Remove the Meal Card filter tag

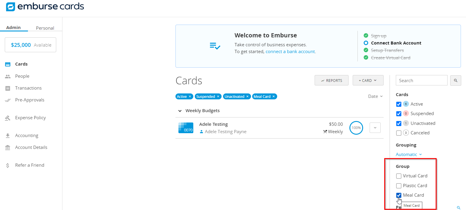[274, 96]
